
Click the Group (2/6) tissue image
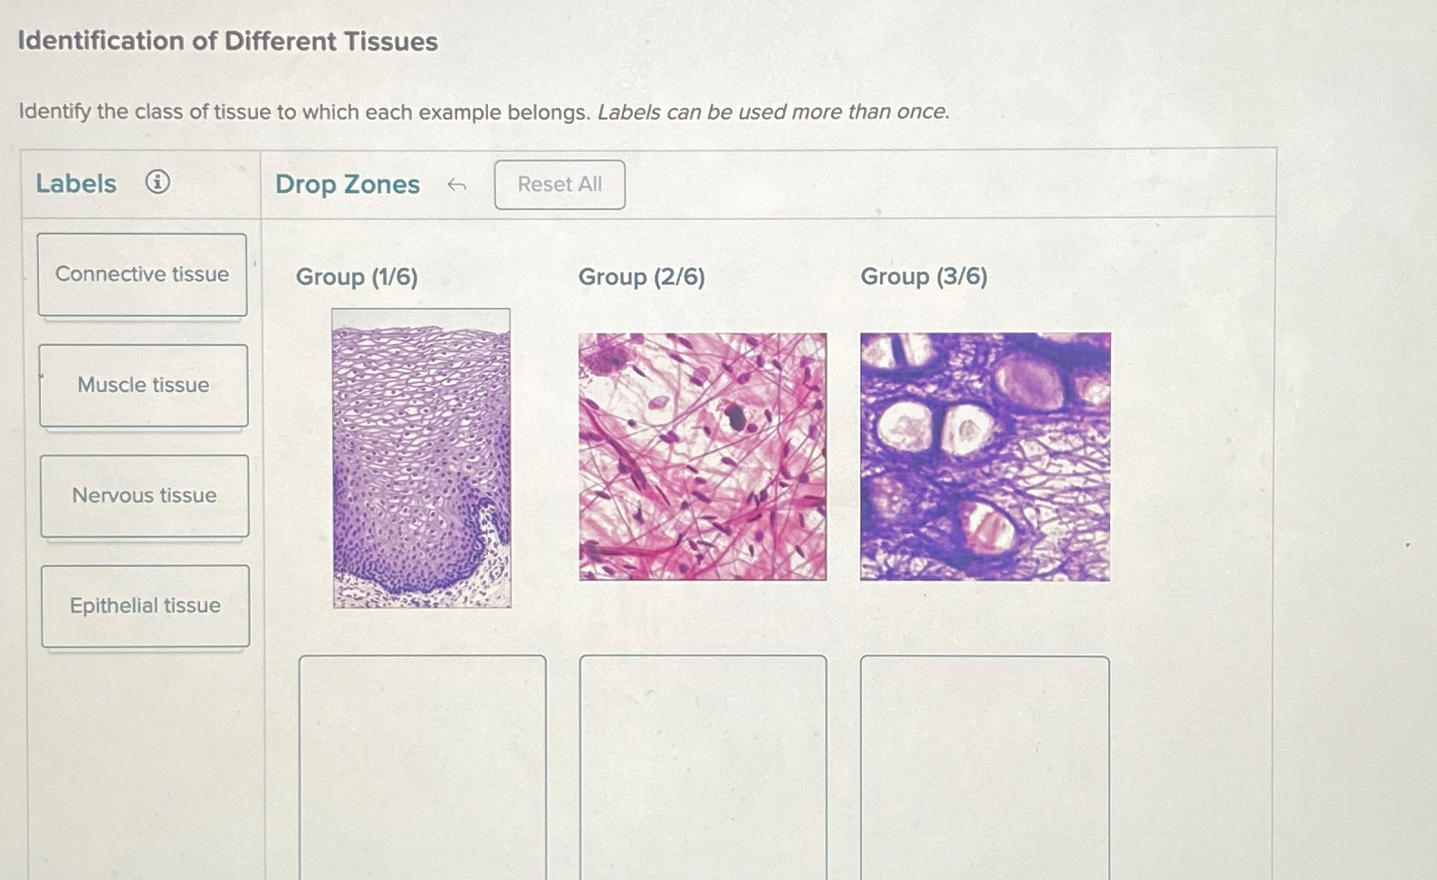[x=703, y=455]
